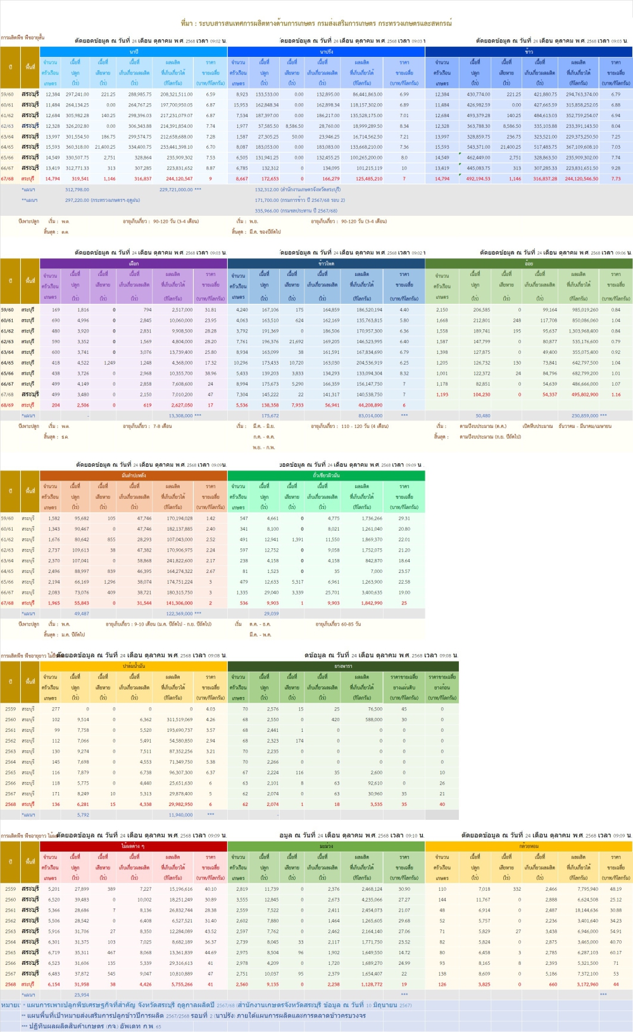Select the dark green ยางพารา header
This screenshot has width=633, height=1032.
point(343,666)
